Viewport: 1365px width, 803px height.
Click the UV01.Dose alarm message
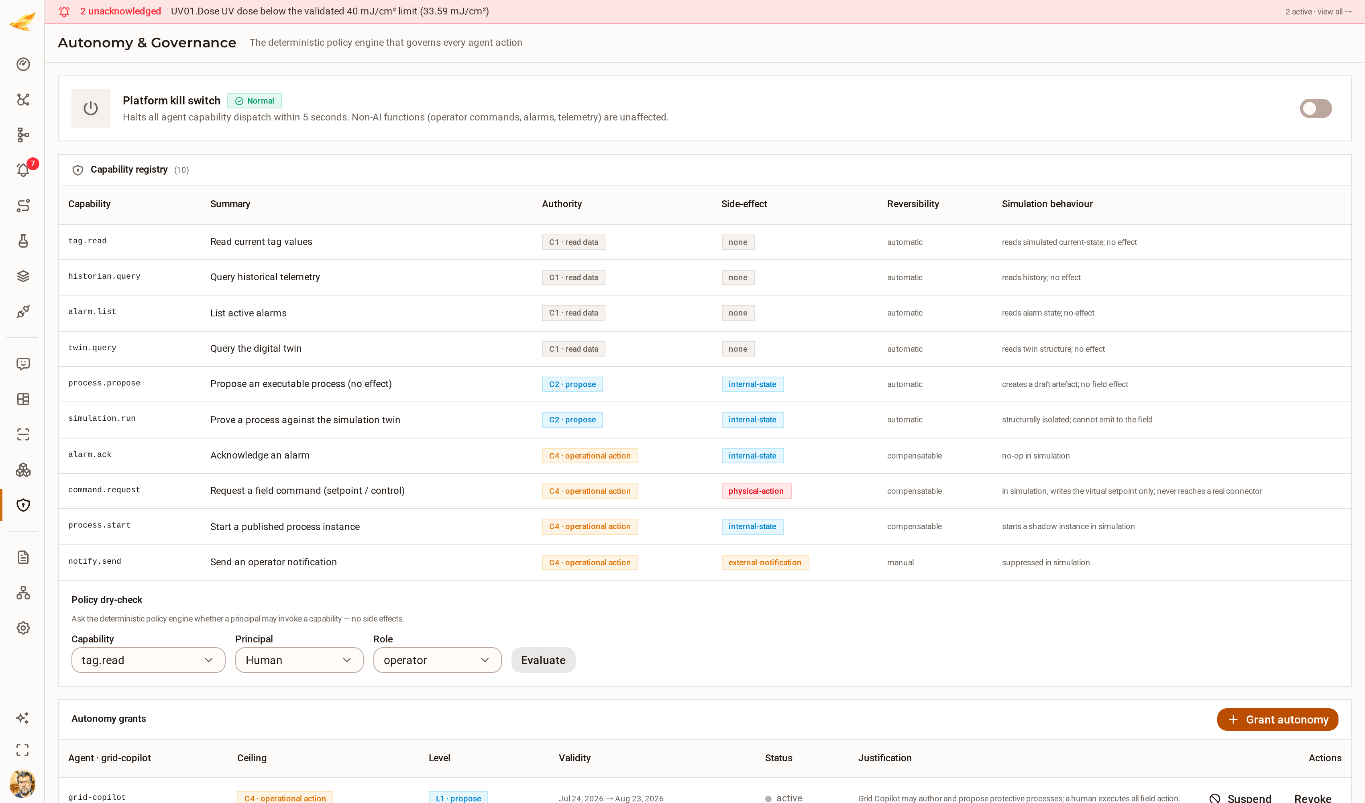(x=330, y=11)
